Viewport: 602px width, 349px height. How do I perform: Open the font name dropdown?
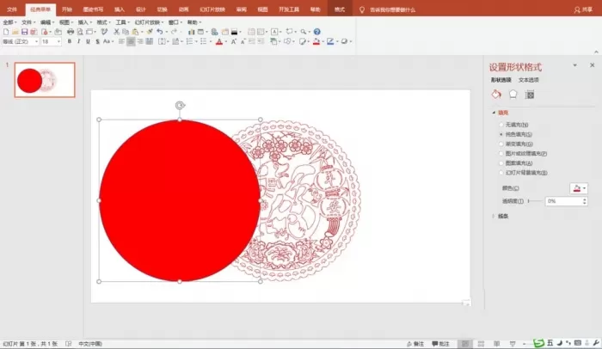pyautogui.click(x=36, y=41)
